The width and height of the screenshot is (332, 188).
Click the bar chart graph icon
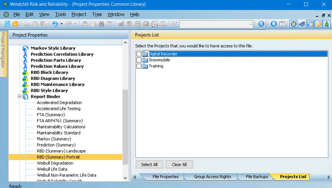tap(121, 24)
